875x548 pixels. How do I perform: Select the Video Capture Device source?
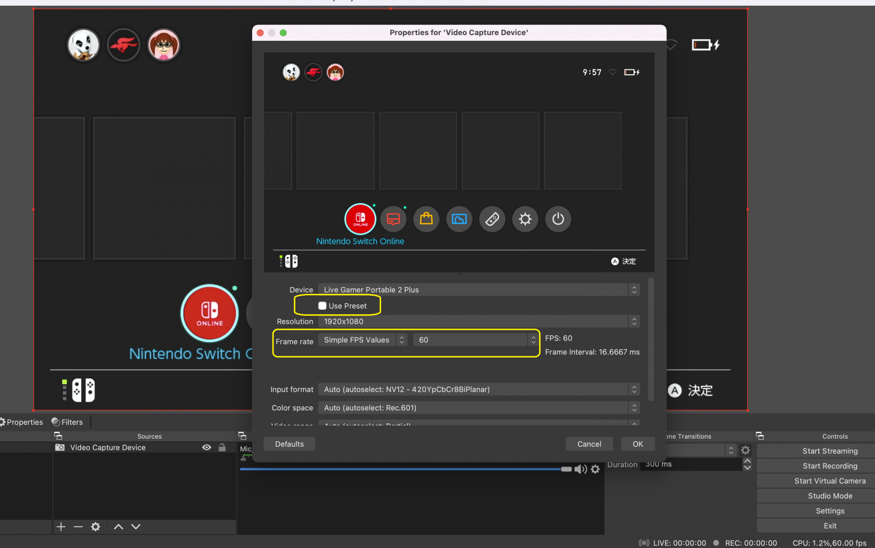pos(108,447)
